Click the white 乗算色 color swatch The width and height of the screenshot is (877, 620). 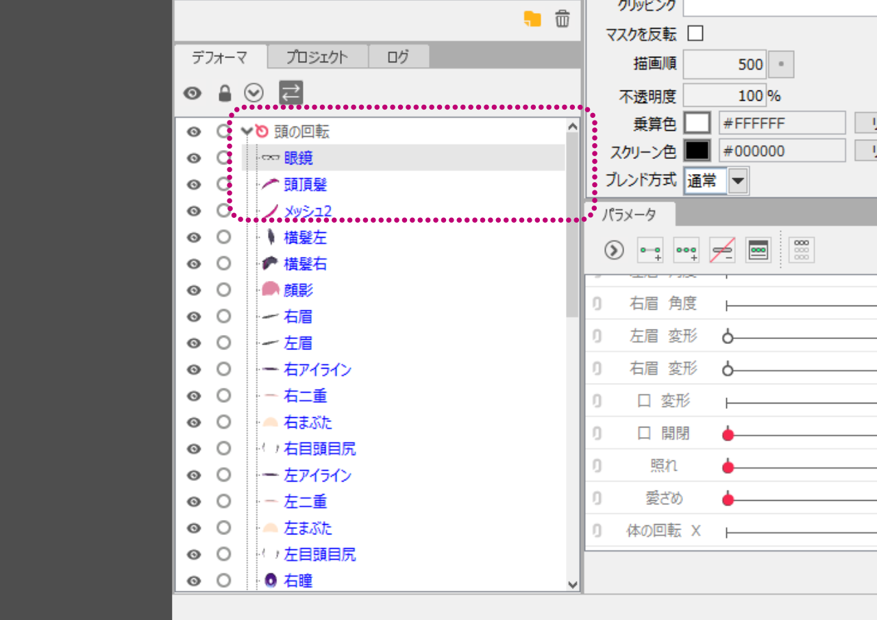coord(697,123)
